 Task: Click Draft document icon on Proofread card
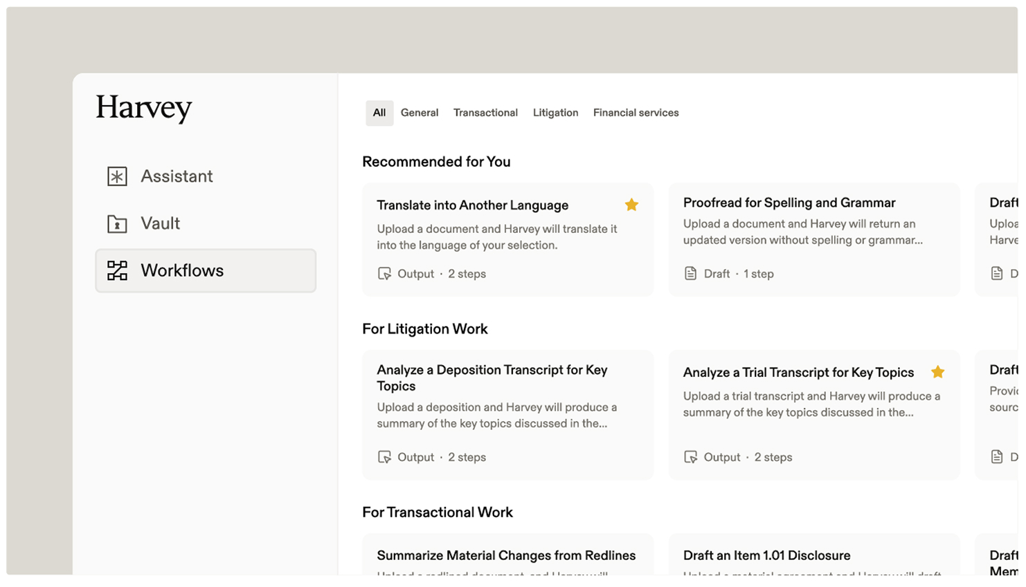tap(690, 274)
